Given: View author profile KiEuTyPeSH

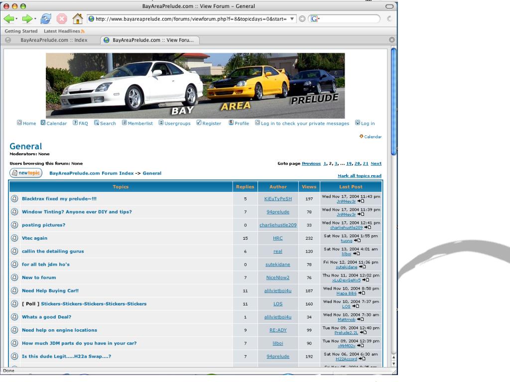Looking at the screenshot, I should coord(278,199).
